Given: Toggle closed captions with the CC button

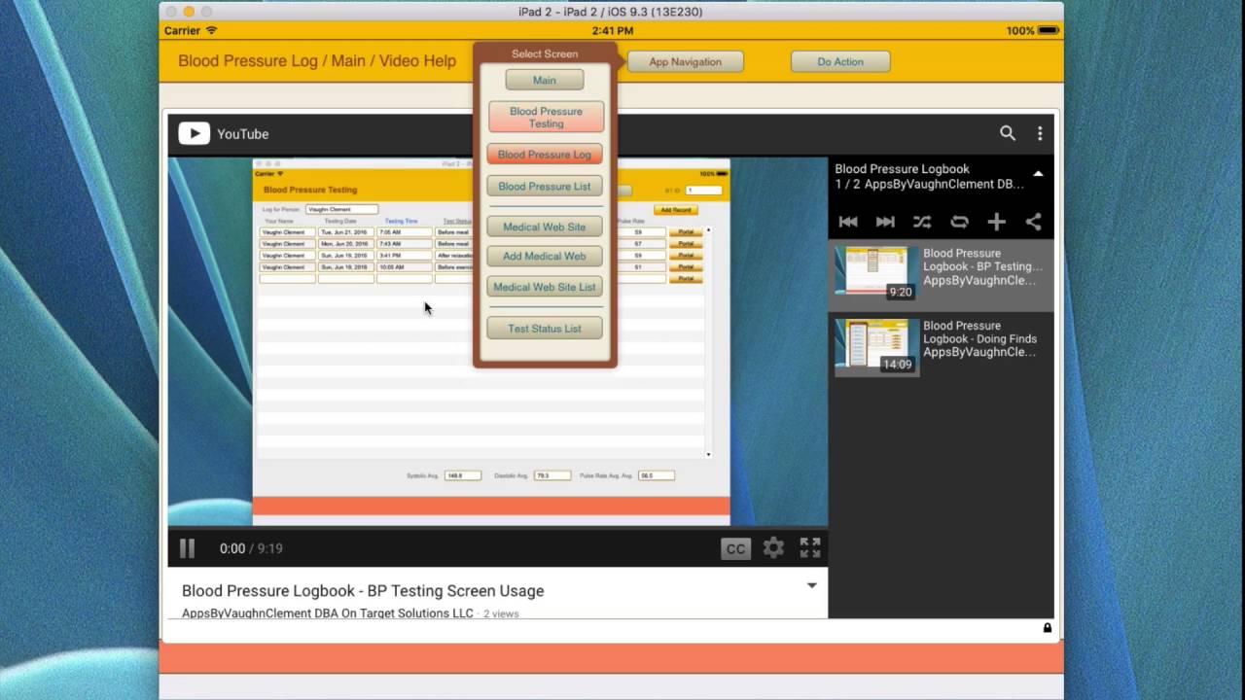Looking at the screenshot, I should pos(735,548).
